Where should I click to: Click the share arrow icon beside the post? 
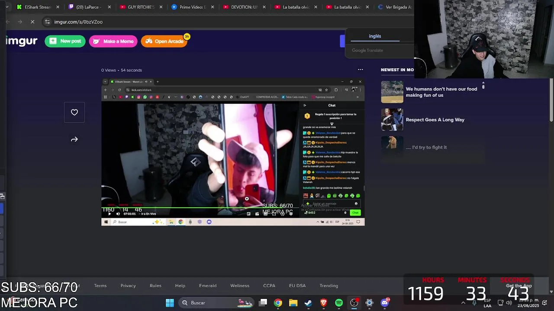pyautogui.click(x=74, y=140)
